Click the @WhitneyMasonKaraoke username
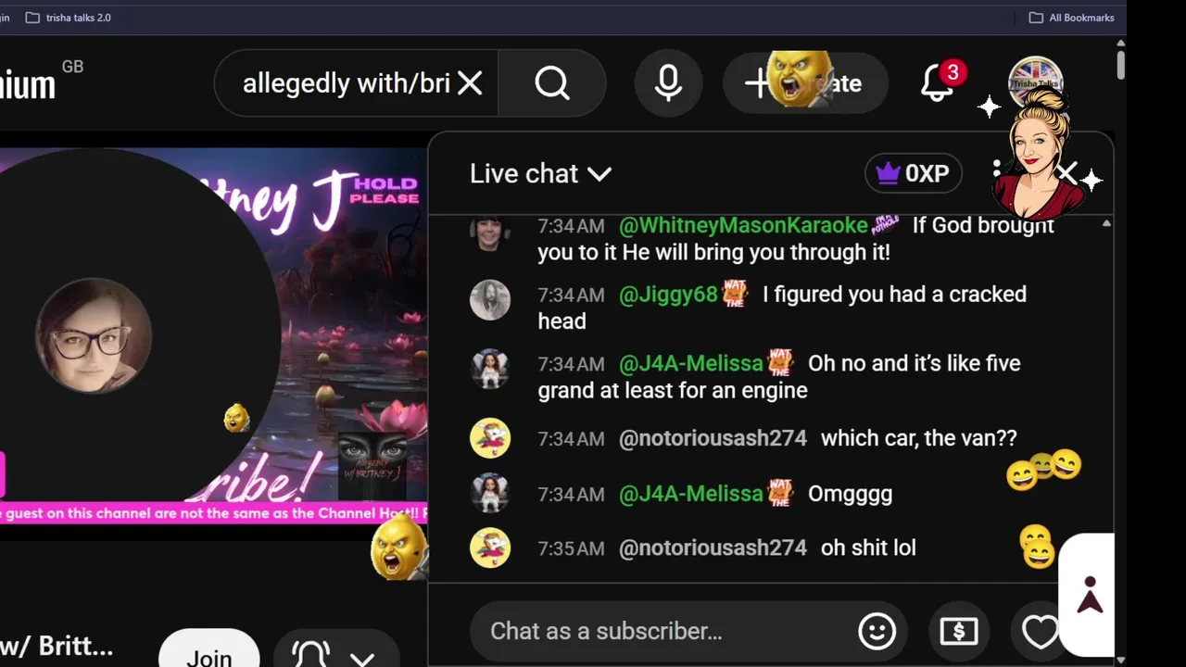Screen dimensions: 1186x667 tap(743, 225)
